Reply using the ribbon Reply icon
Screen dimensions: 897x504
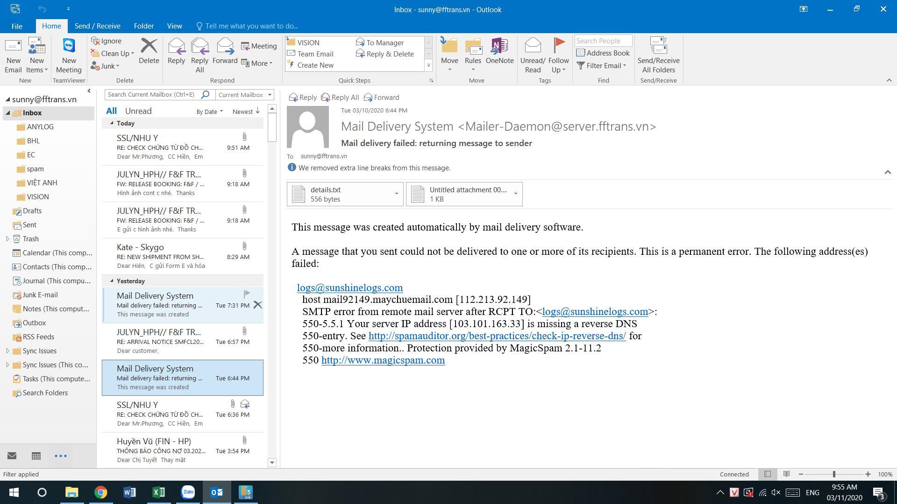click(176, 51)
